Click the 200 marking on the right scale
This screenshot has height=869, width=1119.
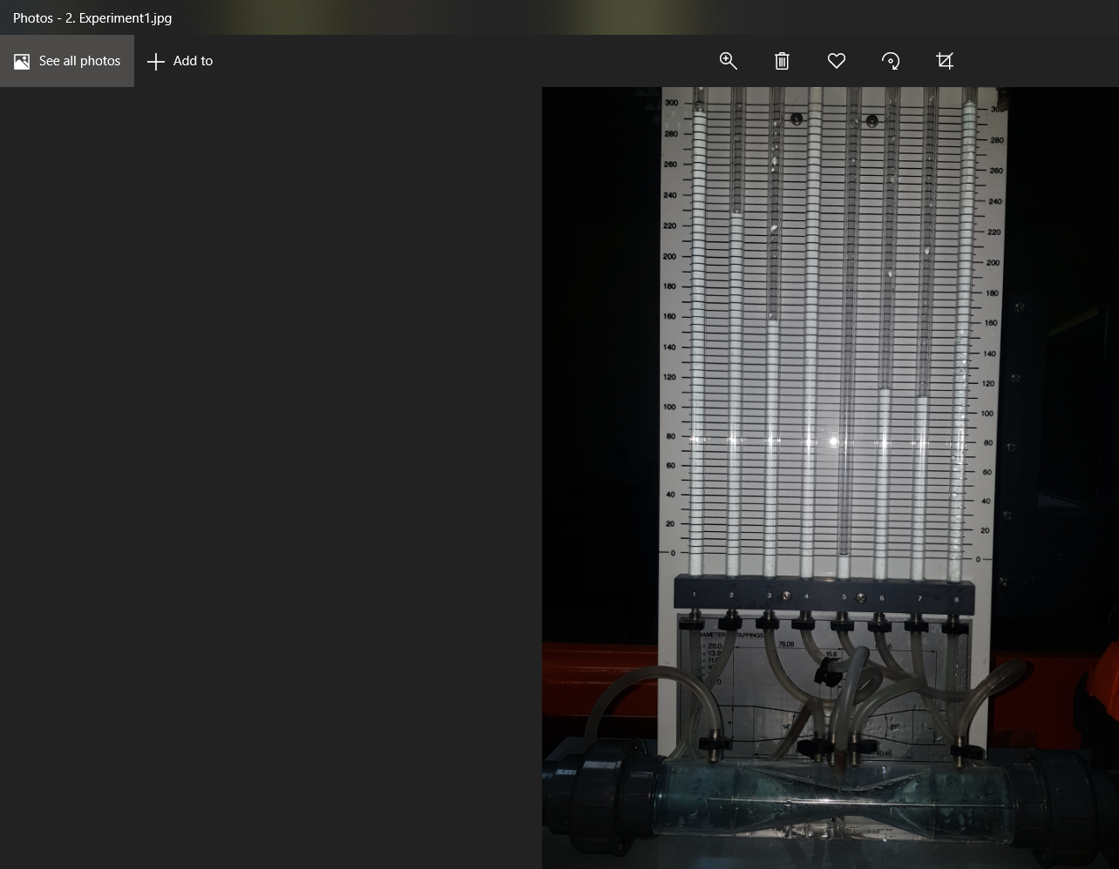tap(993, 262)
